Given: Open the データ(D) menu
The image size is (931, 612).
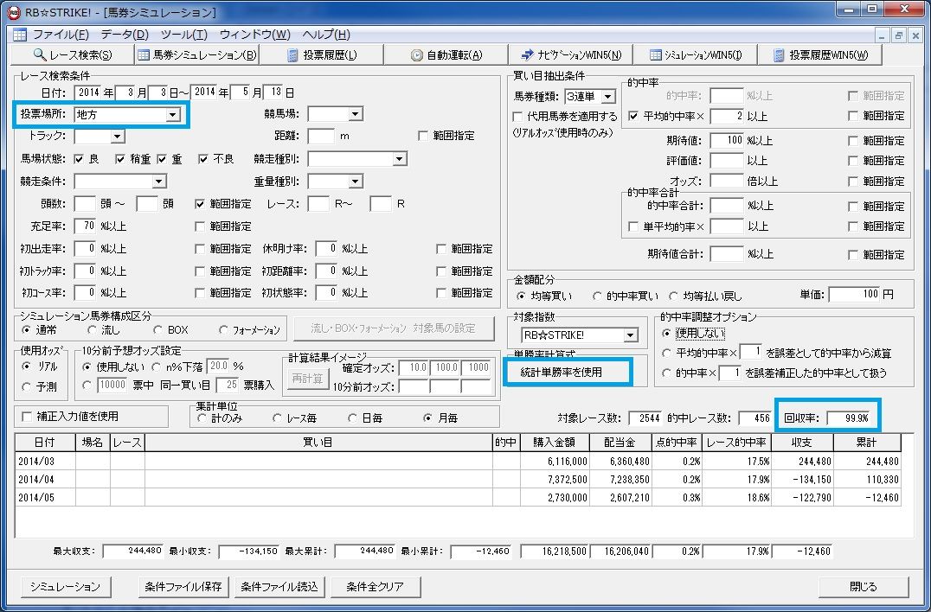Looking at the screenshot, I should pyautogui.click(x=125, y=35).
